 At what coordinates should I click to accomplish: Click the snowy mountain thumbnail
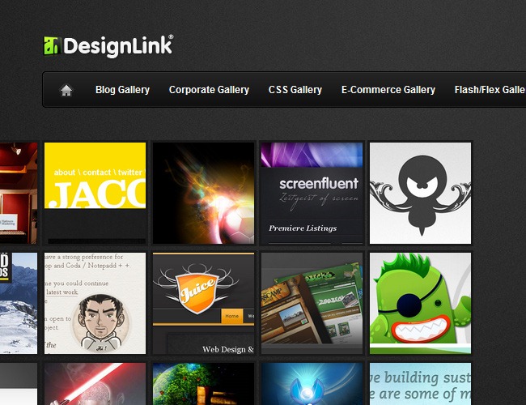pos(18,303)
